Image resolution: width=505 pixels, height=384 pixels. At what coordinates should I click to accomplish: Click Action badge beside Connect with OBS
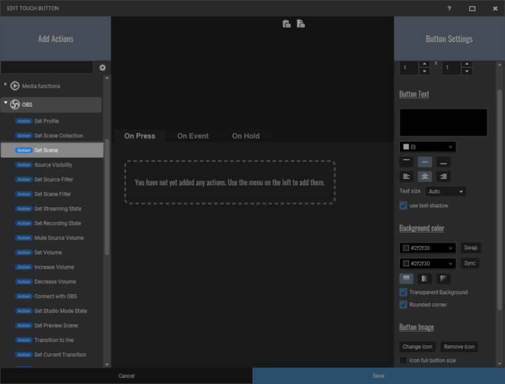click(x=24, y=297)
